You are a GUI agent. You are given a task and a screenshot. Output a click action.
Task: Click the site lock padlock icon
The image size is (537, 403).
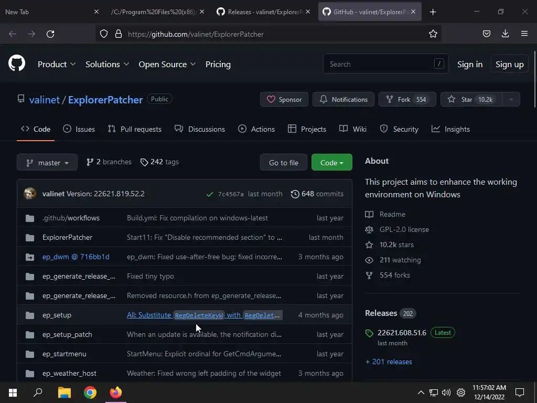click(x=119, y=34)
